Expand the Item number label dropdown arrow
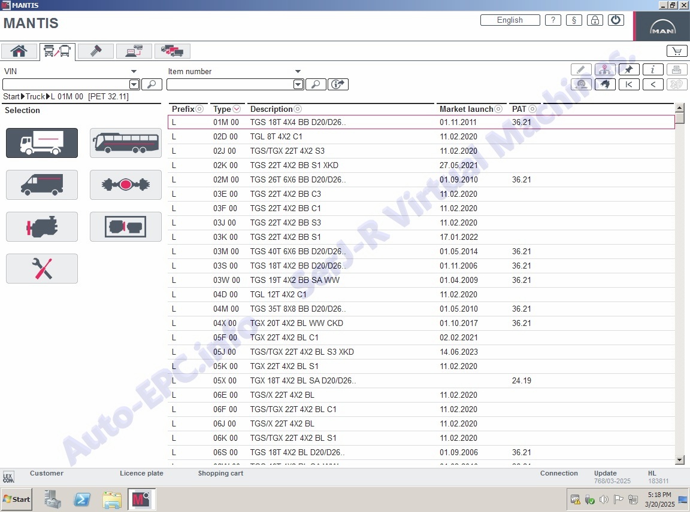Viewport: 690px width, 512px height. point(298,71)
